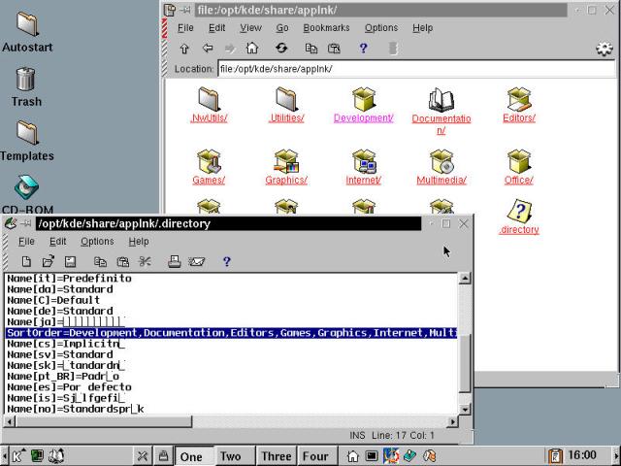Image resolution: width=621 pixels, height=466 pixels.
Task: Print the document from editor toolbar
Action: tap(175, 261)
